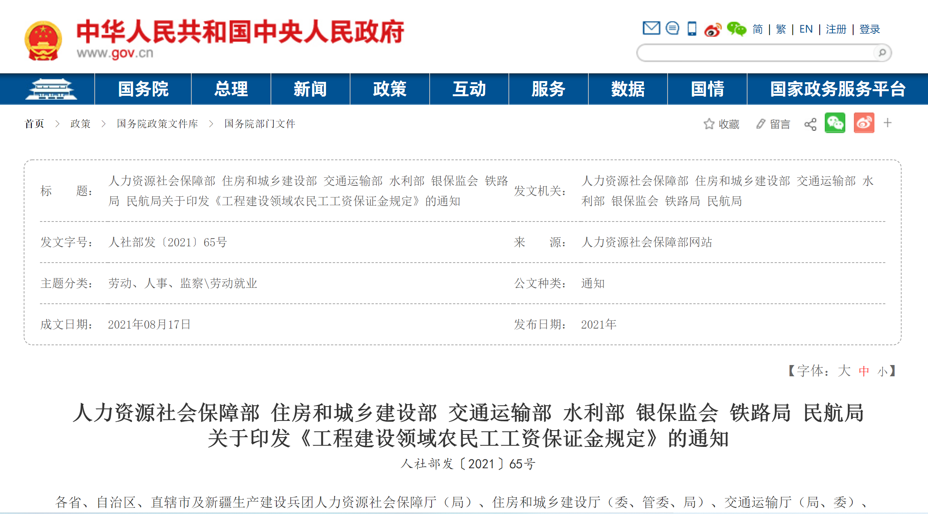
Task: Click the 注册 register link
Action: point(836,29)
